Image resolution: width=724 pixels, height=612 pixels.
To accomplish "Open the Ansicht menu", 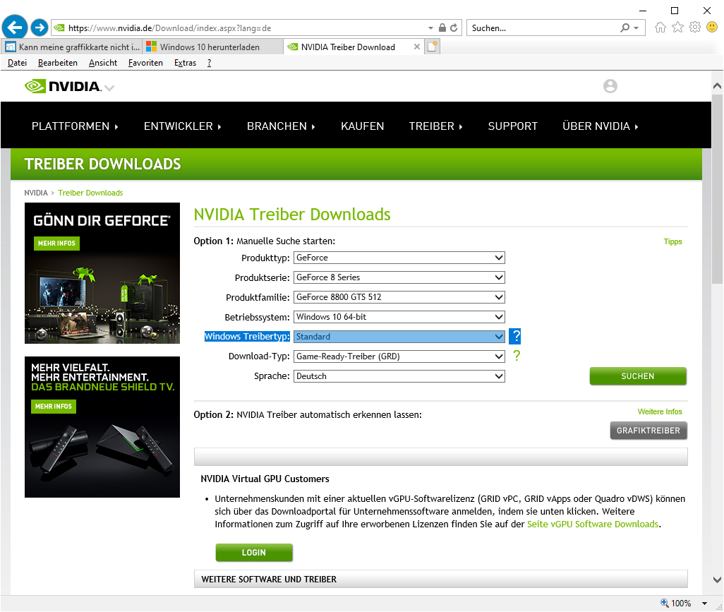I will point(103,63).
